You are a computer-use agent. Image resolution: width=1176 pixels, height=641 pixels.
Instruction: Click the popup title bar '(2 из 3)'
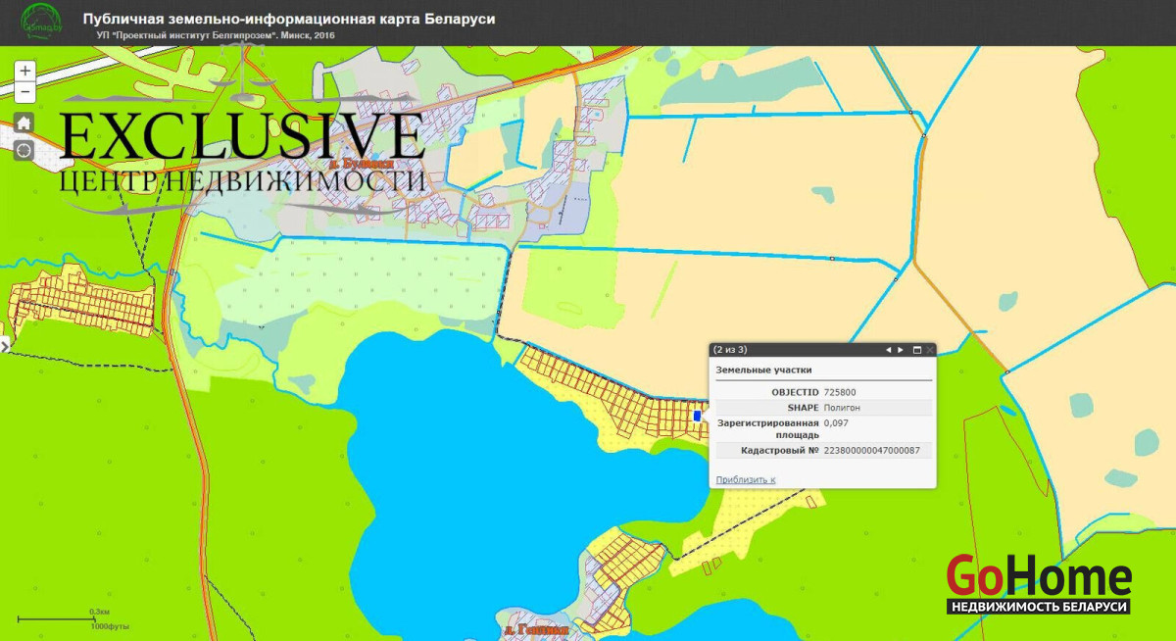point(784,350)
